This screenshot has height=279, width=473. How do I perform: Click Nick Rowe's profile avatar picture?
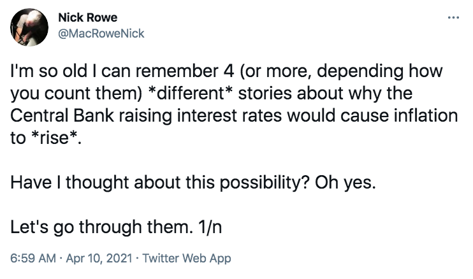tap(29, 27)
